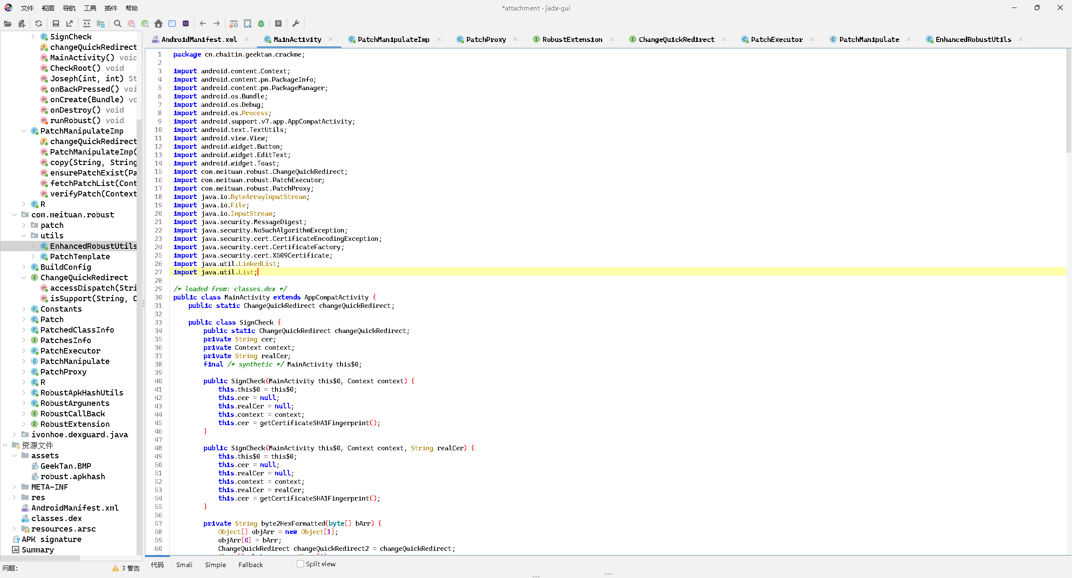
Task: Click the green bug debugger icon
Action: pos(261,24)
